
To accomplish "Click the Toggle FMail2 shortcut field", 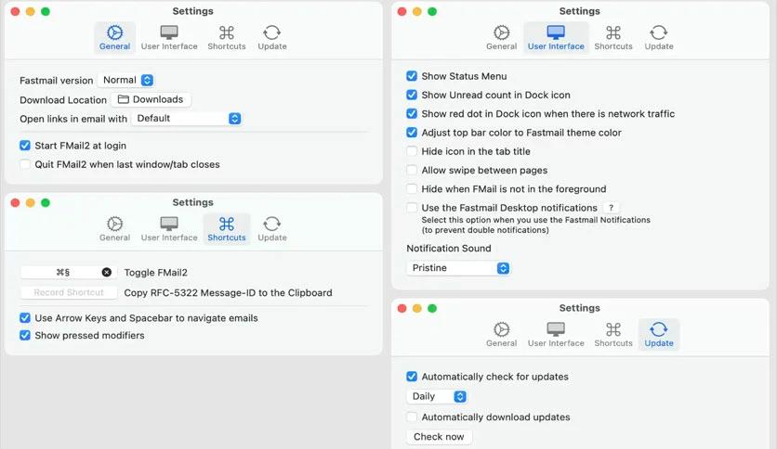I will (x=69, y=272).
